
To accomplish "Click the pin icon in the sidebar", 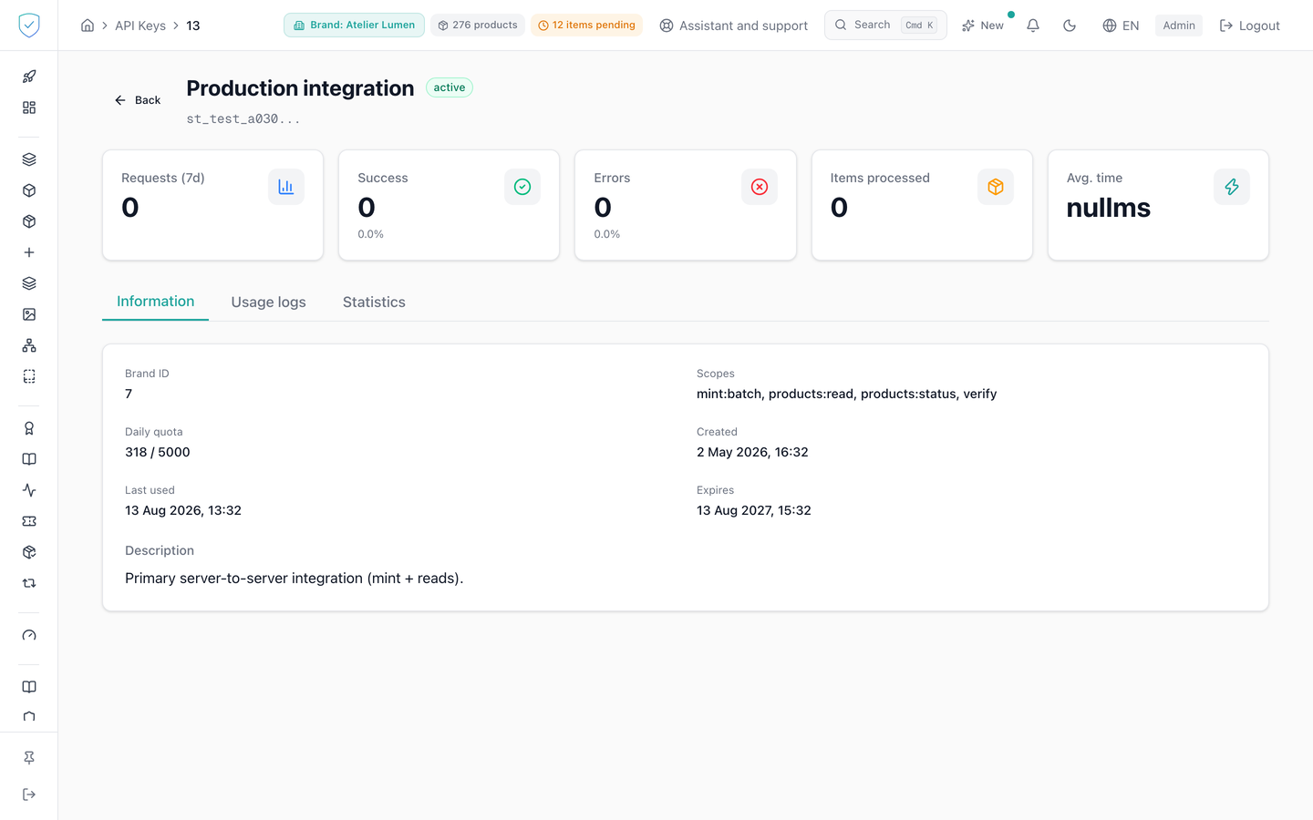I will pos(29,758).
